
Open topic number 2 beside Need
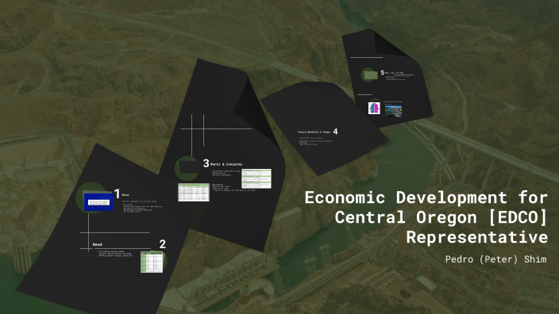tap(163, 244)
